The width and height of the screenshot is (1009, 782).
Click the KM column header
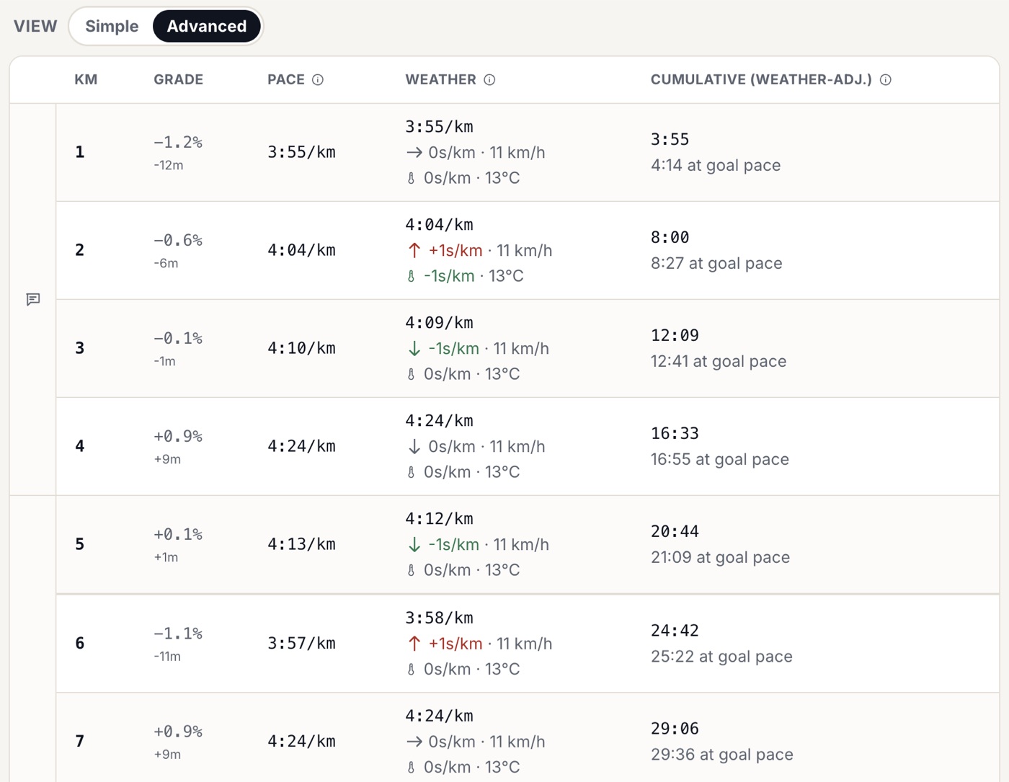pyautogui.click(x=86, y=79)
